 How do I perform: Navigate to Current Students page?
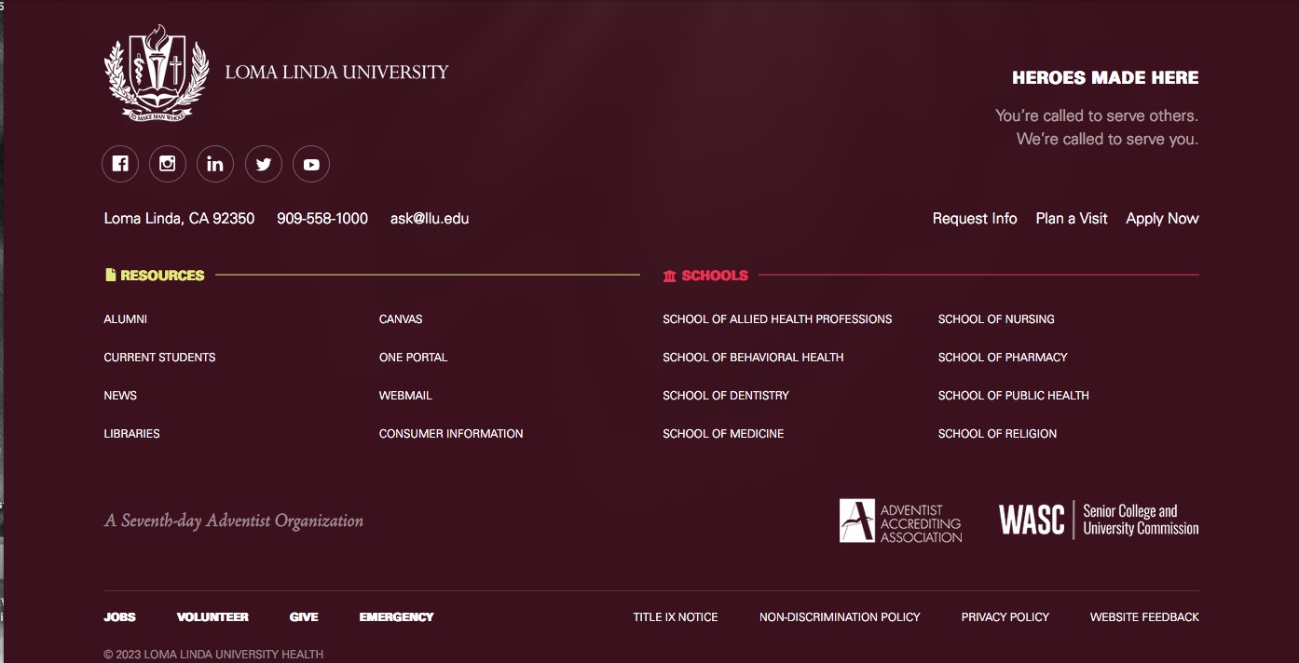(159, 358)
